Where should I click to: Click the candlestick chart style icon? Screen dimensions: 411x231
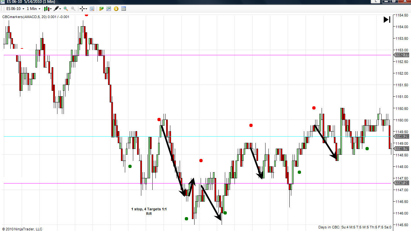[47, 9]
